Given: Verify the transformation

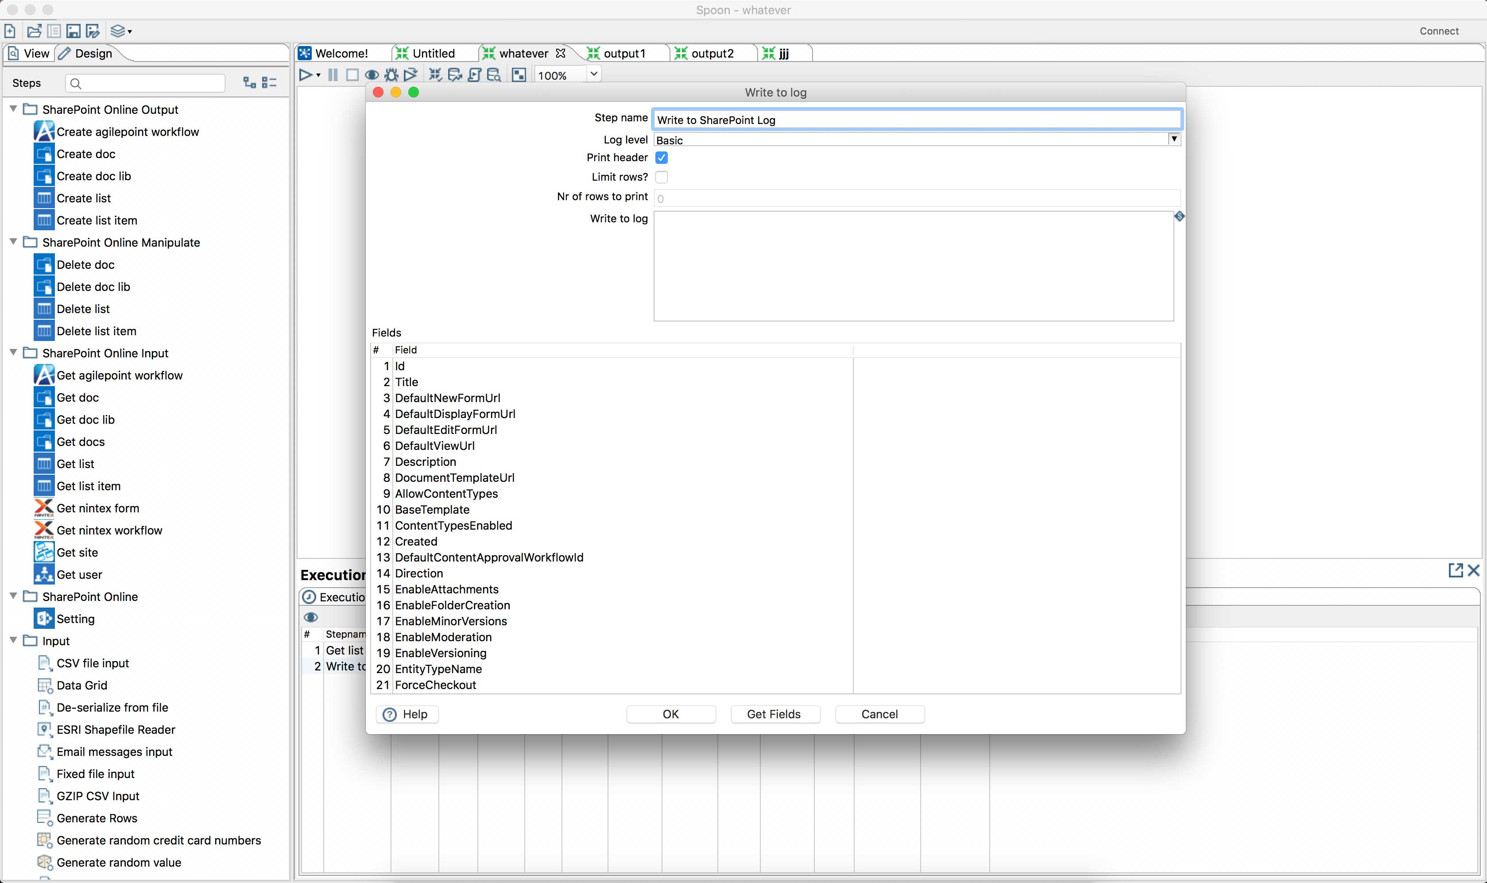Looking at the screenshot, I should [436, 75].
